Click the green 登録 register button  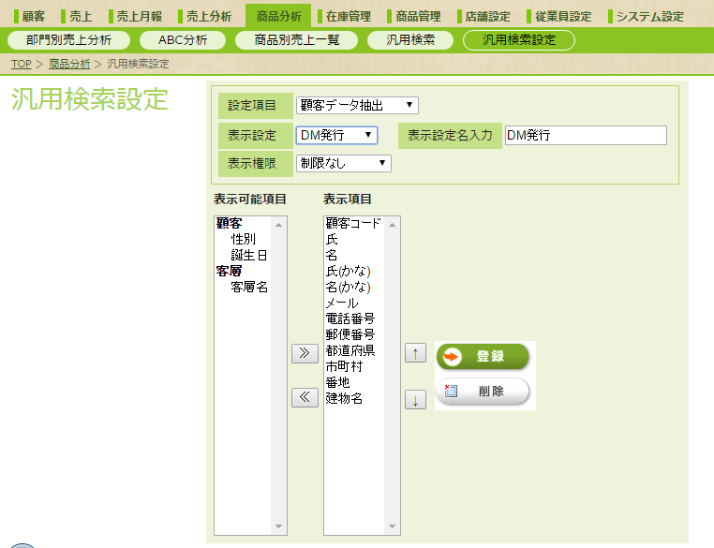[483, 356]
